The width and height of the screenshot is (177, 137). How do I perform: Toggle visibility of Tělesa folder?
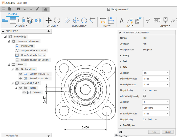pos(20,88)
